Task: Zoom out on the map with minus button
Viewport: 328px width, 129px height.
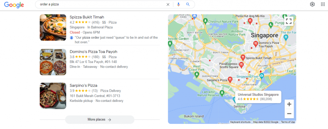Action: pyautogui.click(x=289, y=114)
